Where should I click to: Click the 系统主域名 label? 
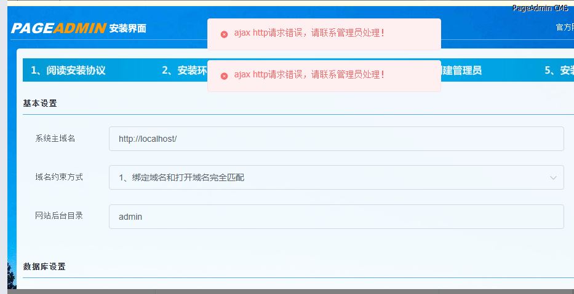pos(55,139)
